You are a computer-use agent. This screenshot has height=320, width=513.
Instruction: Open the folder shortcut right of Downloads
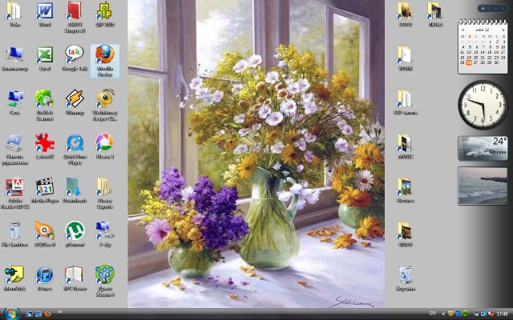[105, 194]
